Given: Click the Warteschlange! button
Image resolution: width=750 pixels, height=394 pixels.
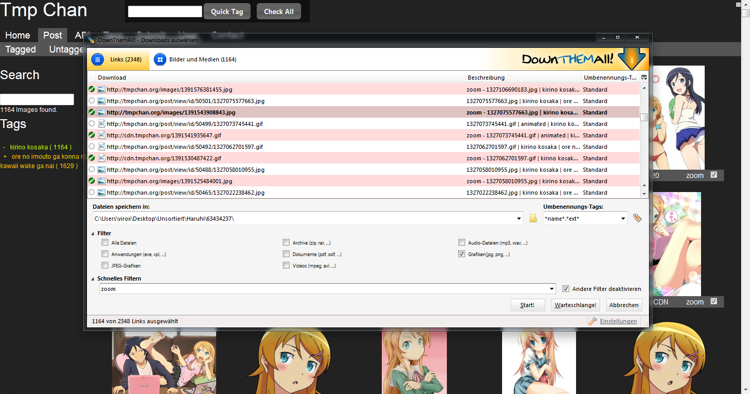Looking at the screenshot, I should point(576,305).
